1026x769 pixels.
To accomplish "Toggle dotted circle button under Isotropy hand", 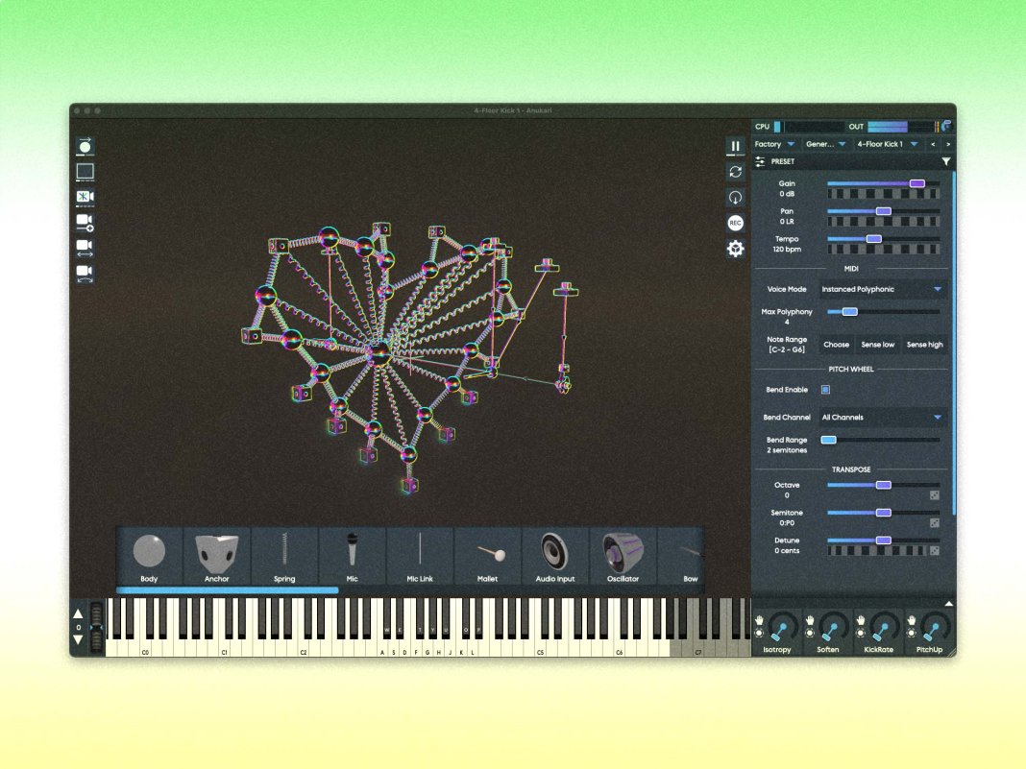I will click(759, 633).
